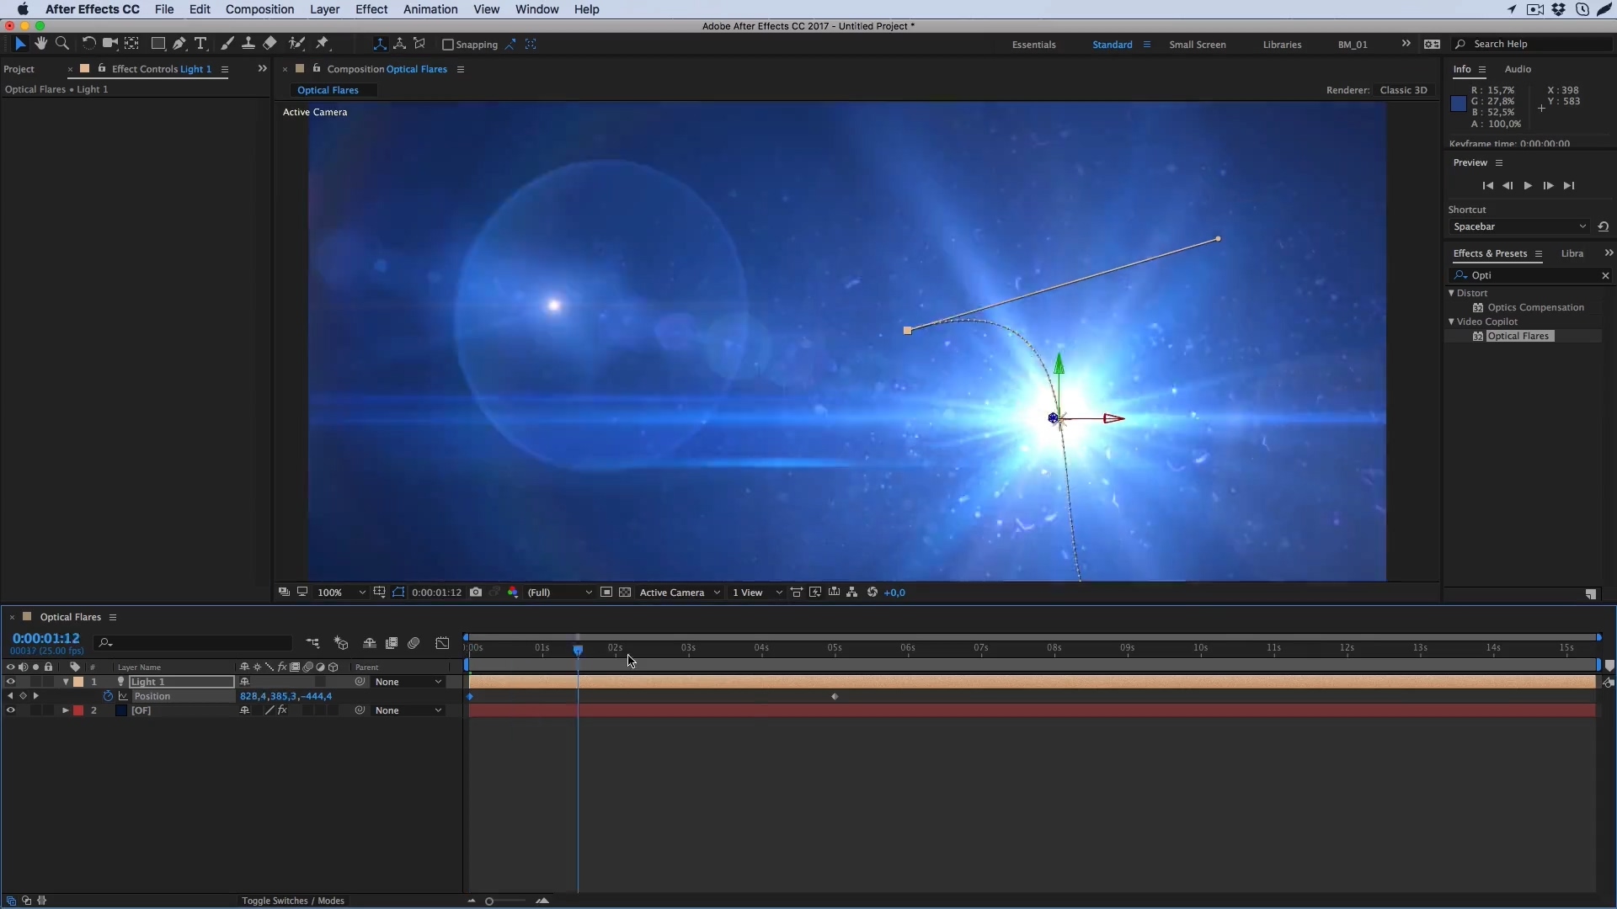The image size is (1617, 909).
Task: Toggle Motion Blur enable in timeline
Action: (414, 643)
